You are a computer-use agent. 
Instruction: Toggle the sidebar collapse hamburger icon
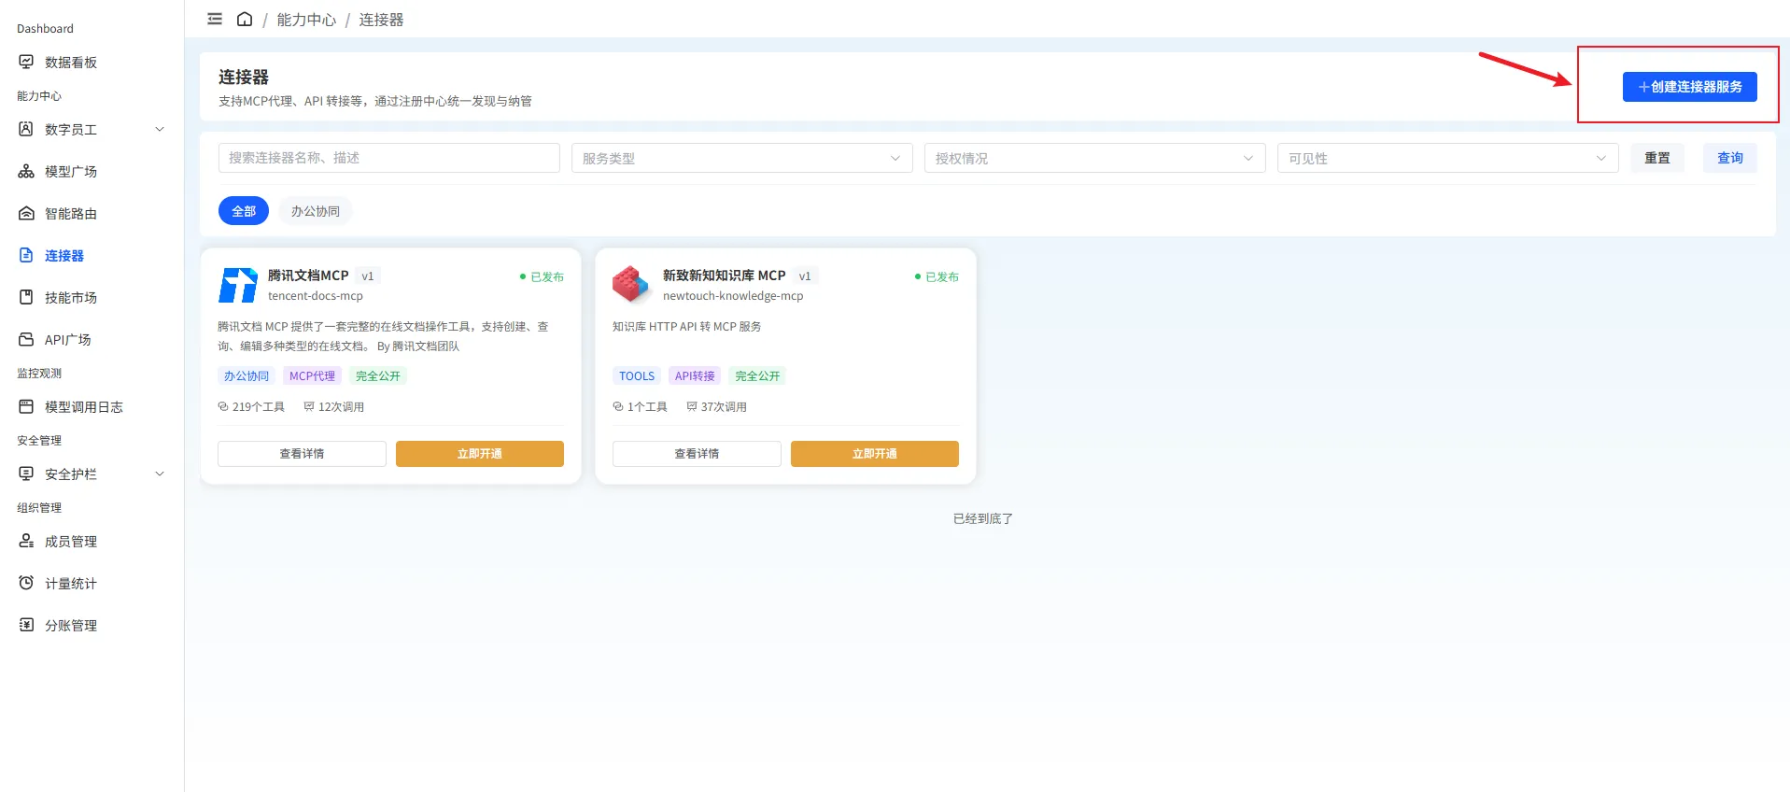tap(215, 19)
